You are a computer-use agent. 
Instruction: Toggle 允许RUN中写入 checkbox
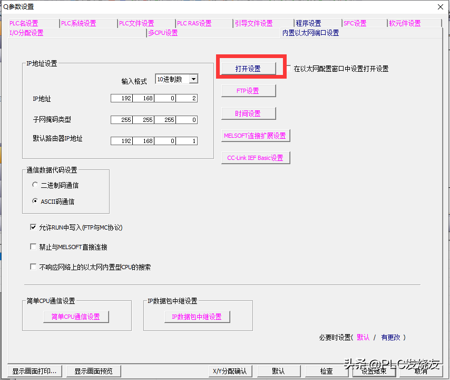(34, 227)
